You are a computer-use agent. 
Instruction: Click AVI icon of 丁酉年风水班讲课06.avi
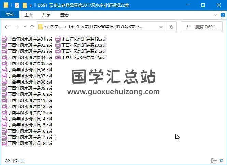(4, 70)
